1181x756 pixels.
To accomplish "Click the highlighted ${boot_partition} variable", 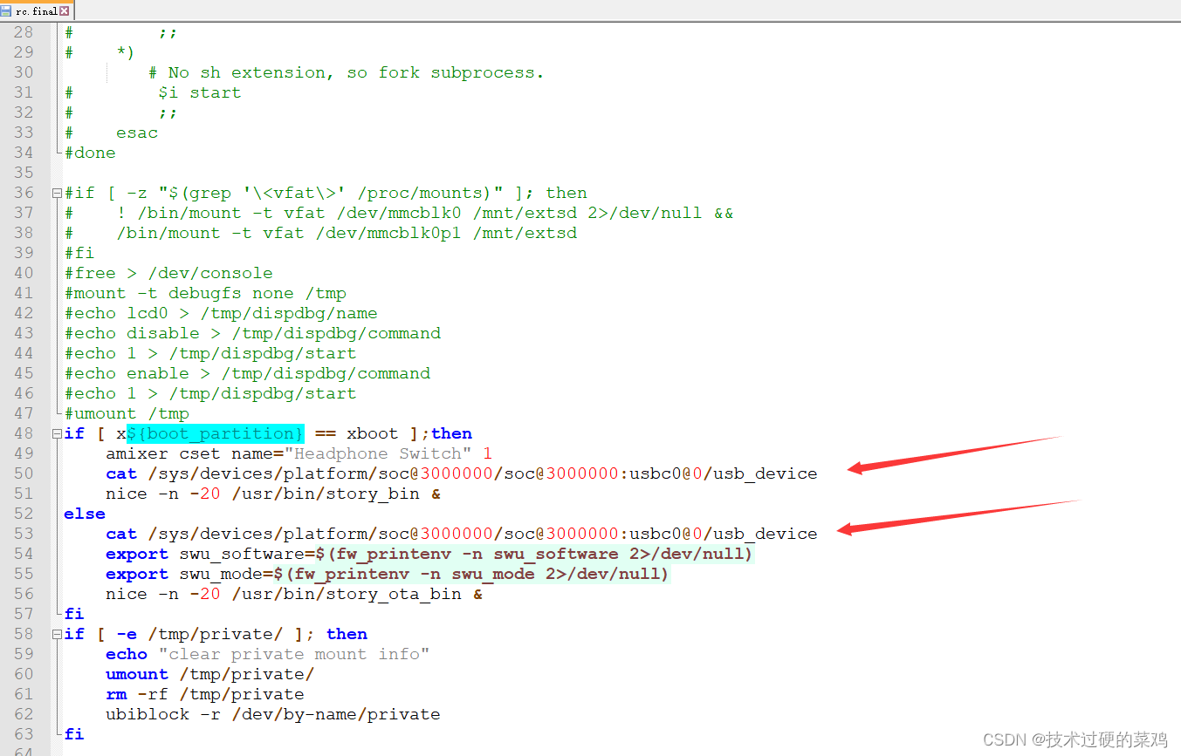I will click(x=215, y=433).
